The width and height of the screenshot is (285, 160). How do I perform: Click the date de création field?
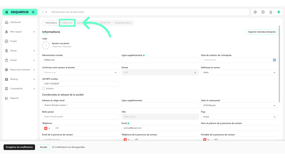[x=239, y=60]
